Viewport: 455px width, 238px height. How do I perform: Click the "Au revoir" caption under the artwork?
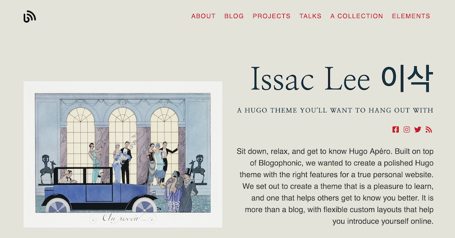click(121, 218)
